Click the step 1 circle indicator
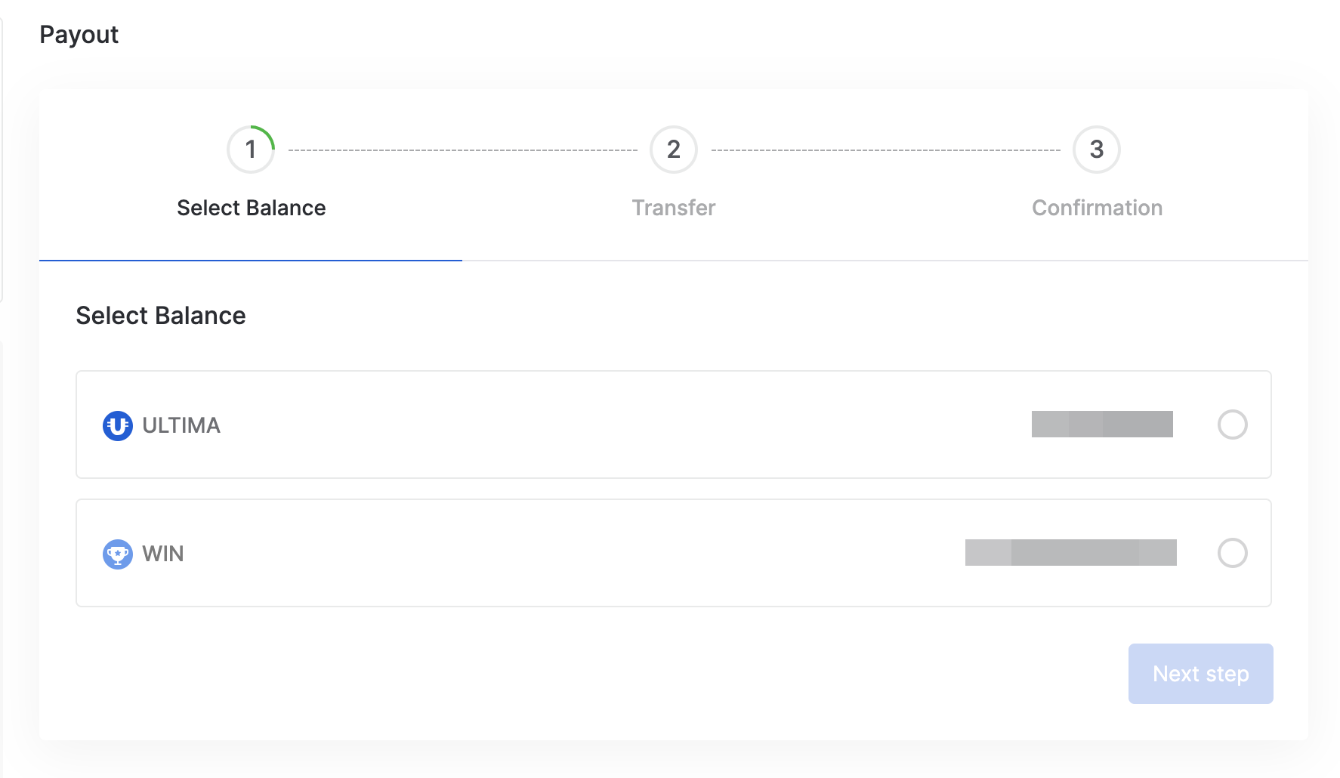This screenshot has width=1340, height=778. click(x=251, y=150)
